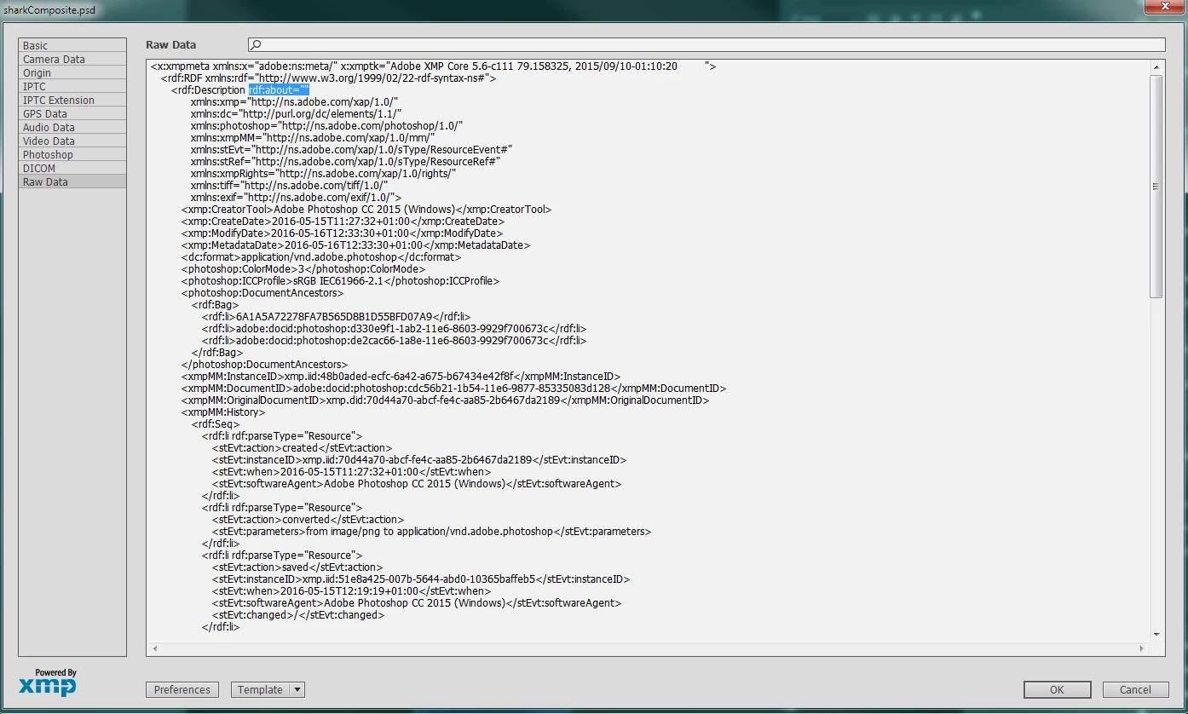Confirm with the OK button
Image resolution: width=1188 pixels, height=714 pixels.
[1057, 690]
